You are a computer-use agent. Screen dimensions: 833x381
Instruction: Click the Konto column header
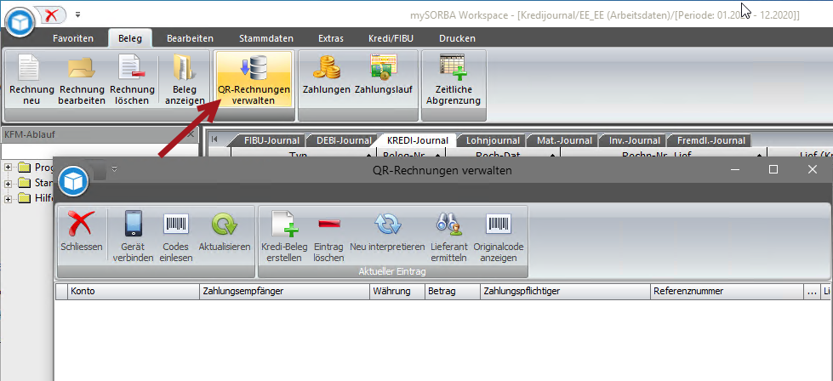(134, 292)
